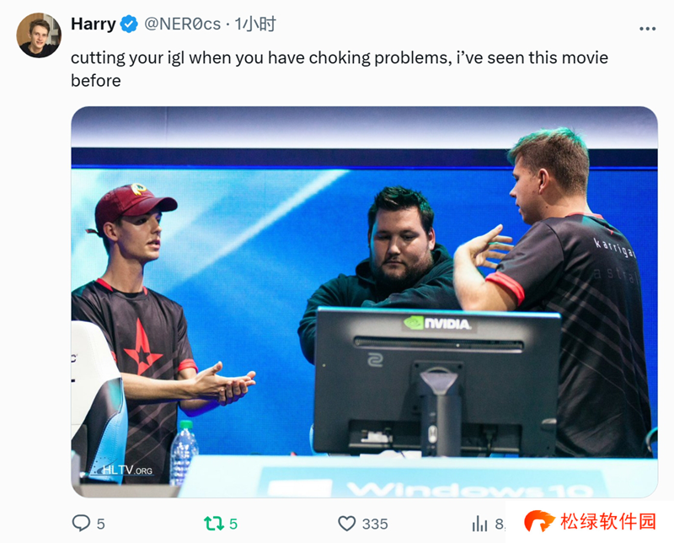Click the display name Harry
This screenshot has height=543, width=674.
pyautogui.click(x=94, y=24)
